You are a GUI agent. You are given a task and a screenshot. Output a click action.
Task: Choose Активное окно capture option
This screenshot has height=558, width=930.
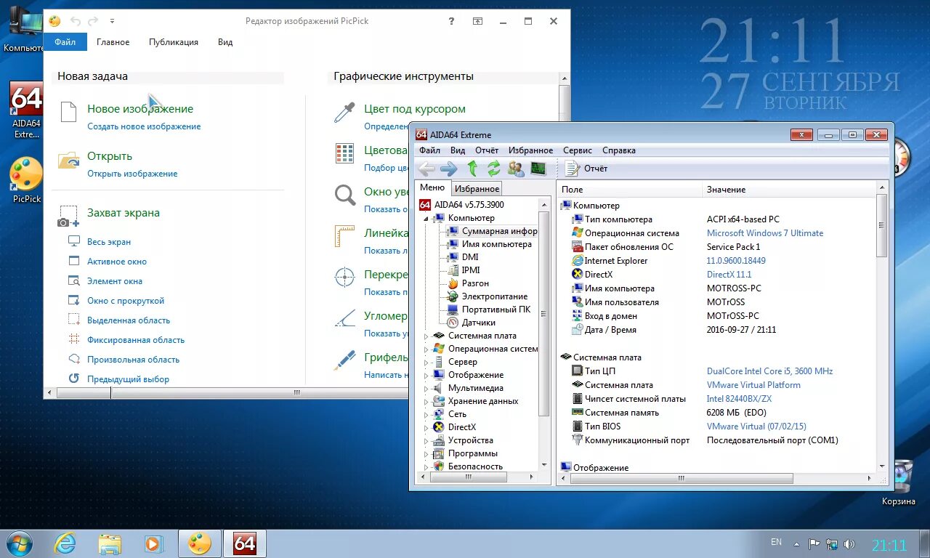point(116,262)
